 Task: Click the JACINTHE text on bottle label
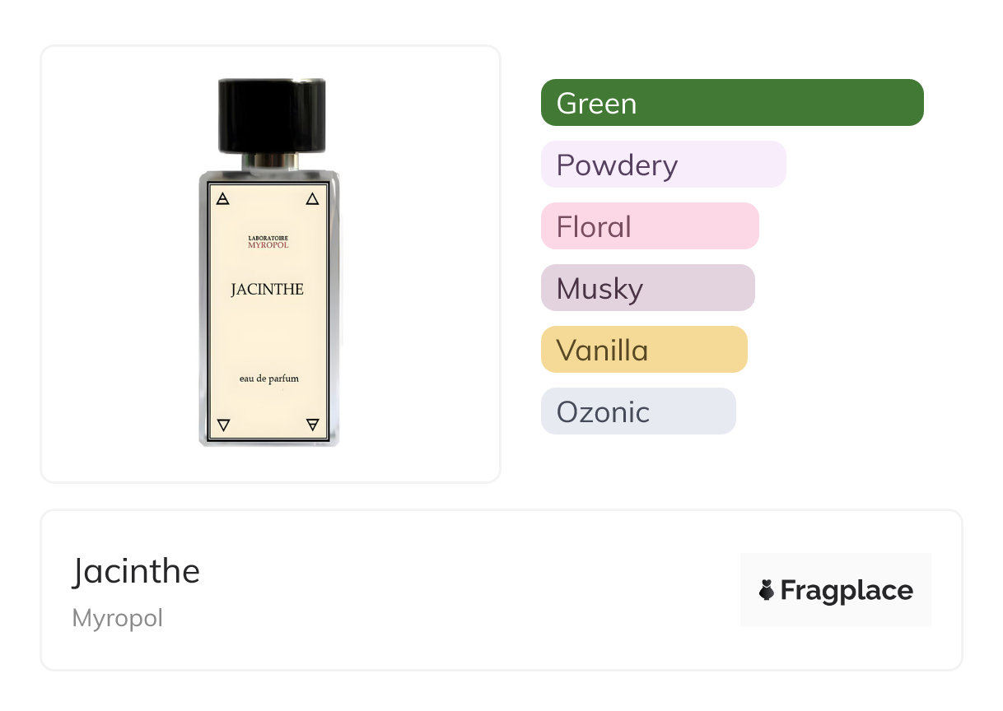267,290
